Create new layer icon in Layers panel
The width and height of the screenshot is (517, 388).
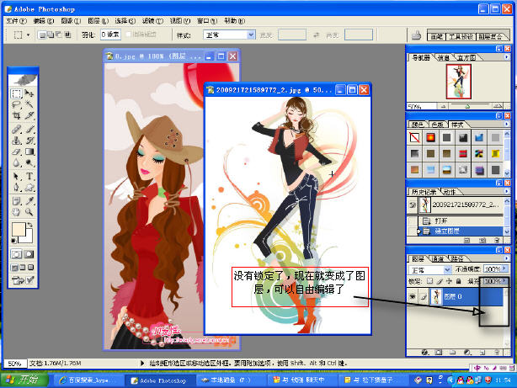pos(482,353)
